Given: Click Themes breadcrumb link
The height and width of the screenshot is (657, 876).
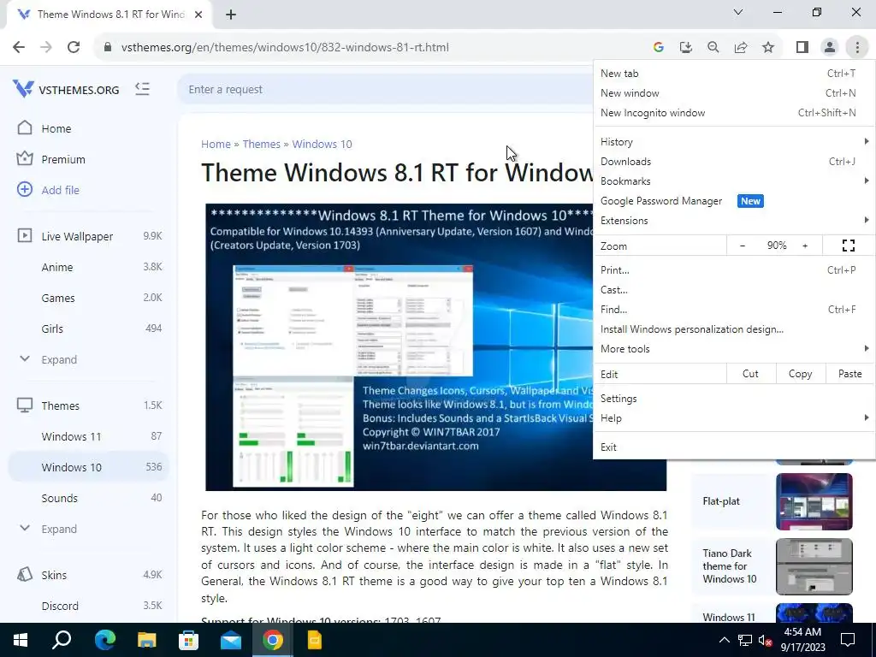Looking at the screenshot, I should pyautogui.click(x=261, y=144).
